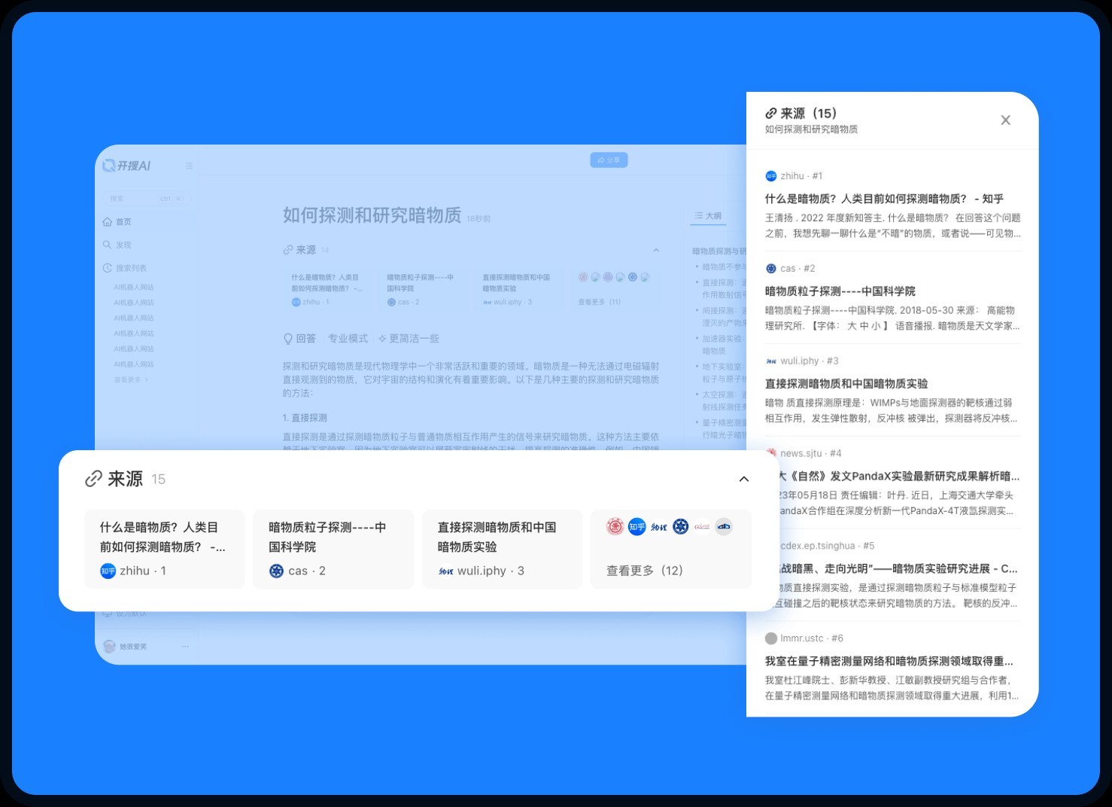Collapse the 来源 15 card with the chevron
Viewport: 1112px width, 807px height.
tap(744, 479)
